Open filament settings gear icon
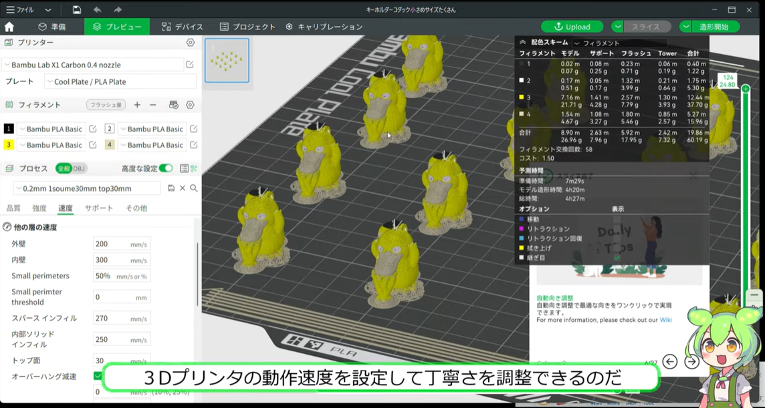Viewport: 765px width, 408px height. click(x=191, y=105)
